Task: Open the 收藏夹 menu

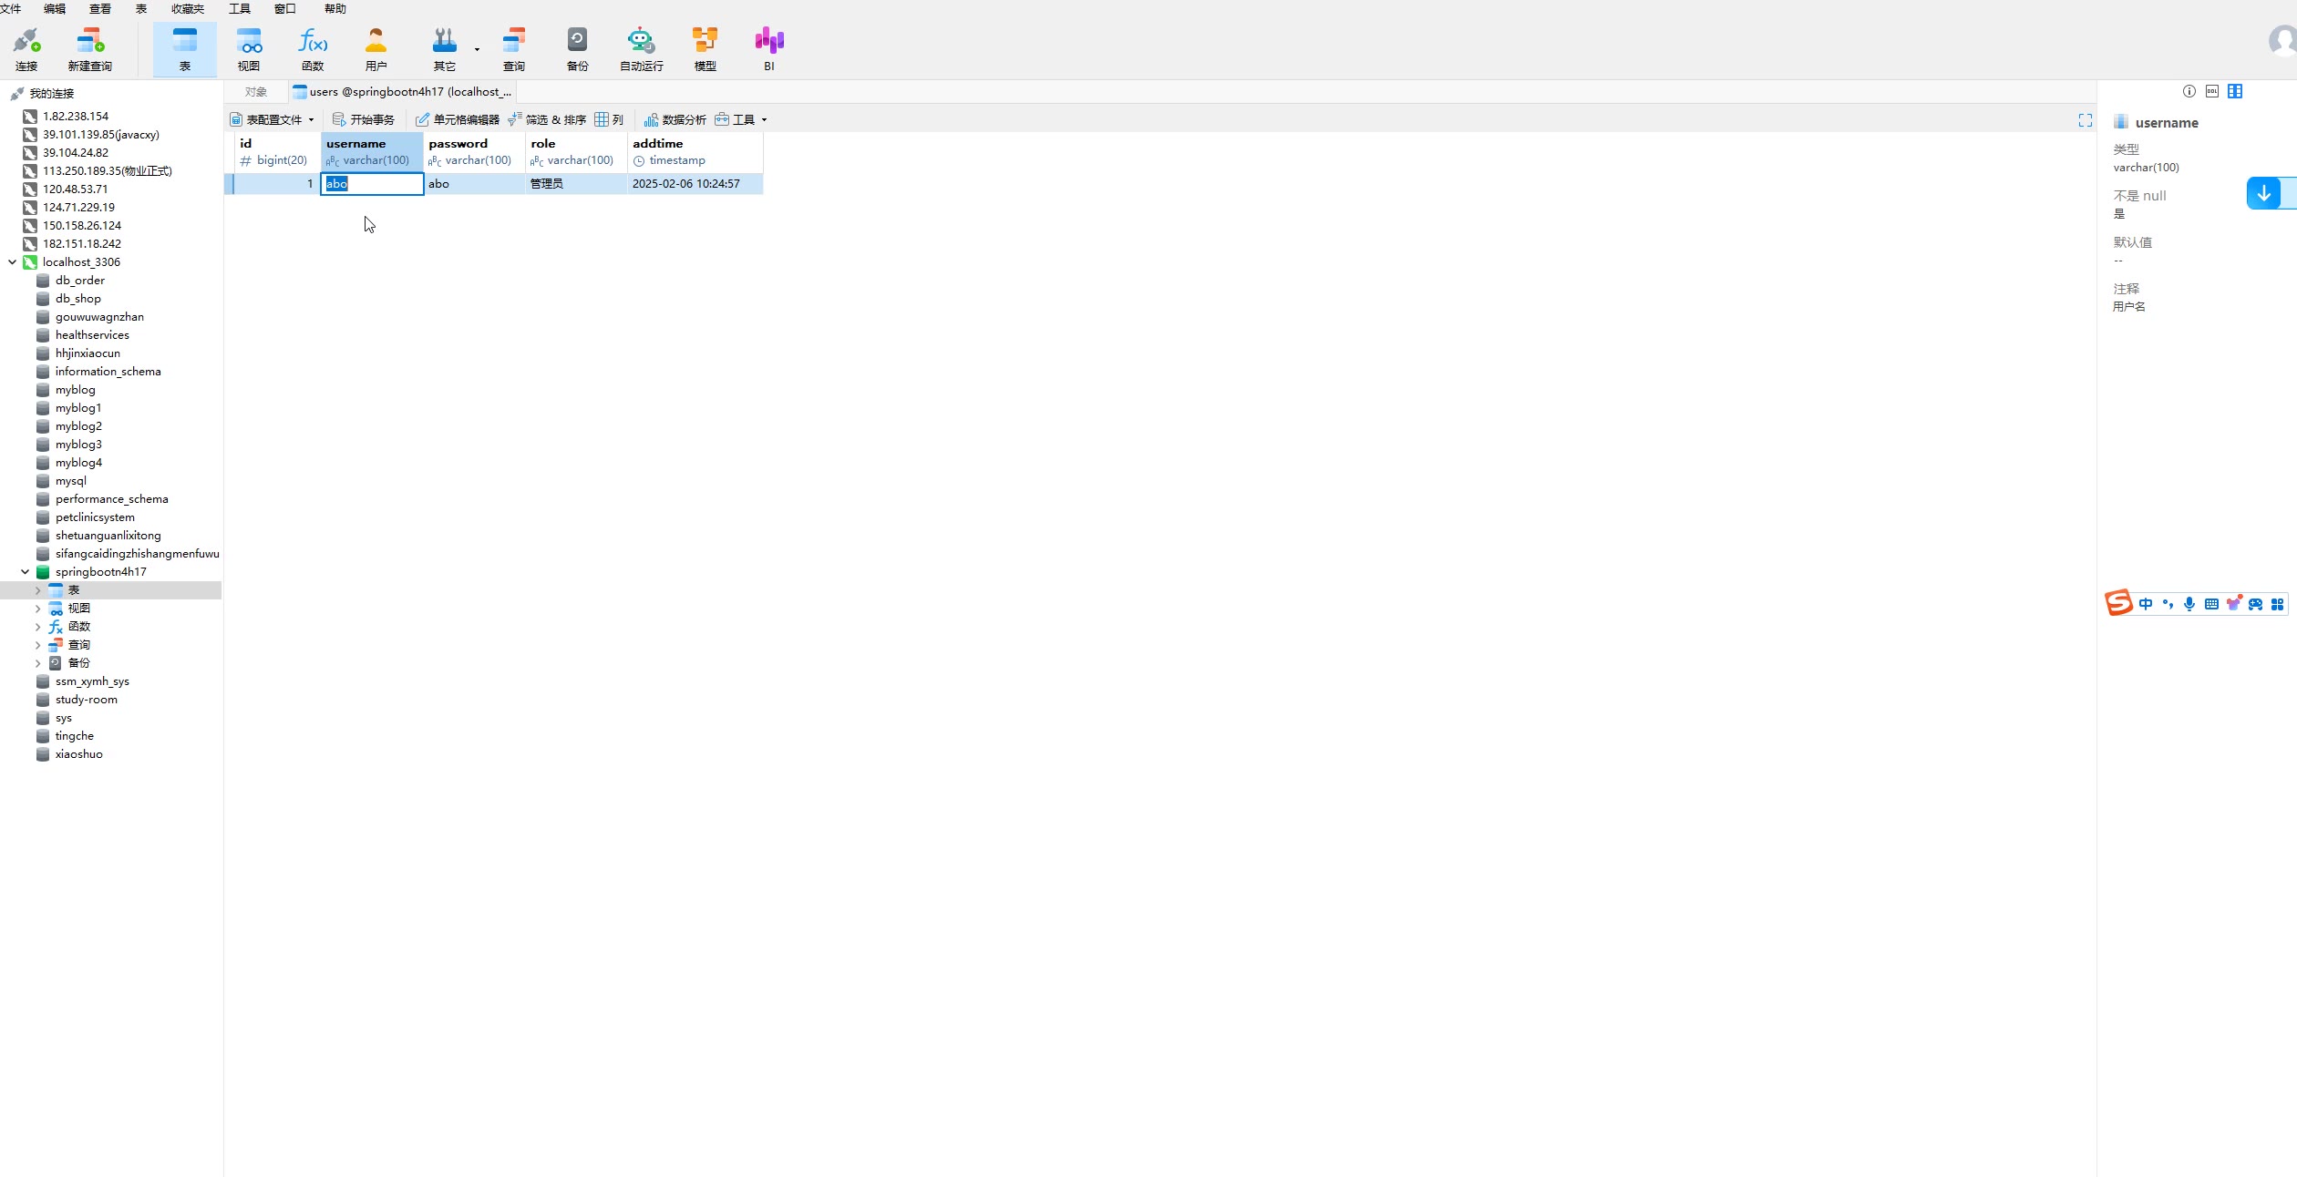Action: point(188,8)
